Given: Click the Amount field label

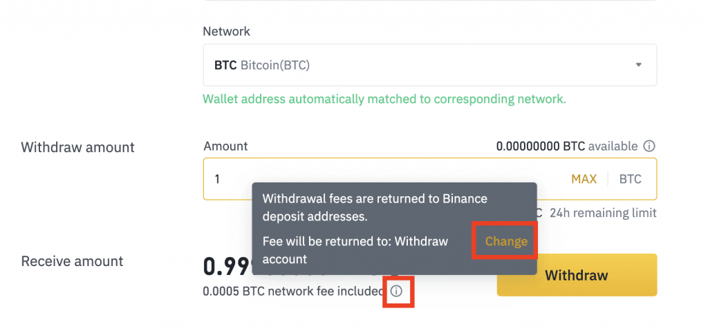Looking at the screenshot, I should point(225,146).
